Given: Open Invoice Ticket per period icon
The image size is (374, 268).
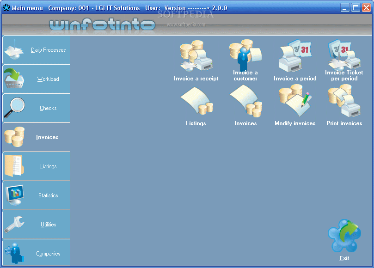Looking at the screenshot, I should pyautogui.click(x=344, y=55).
